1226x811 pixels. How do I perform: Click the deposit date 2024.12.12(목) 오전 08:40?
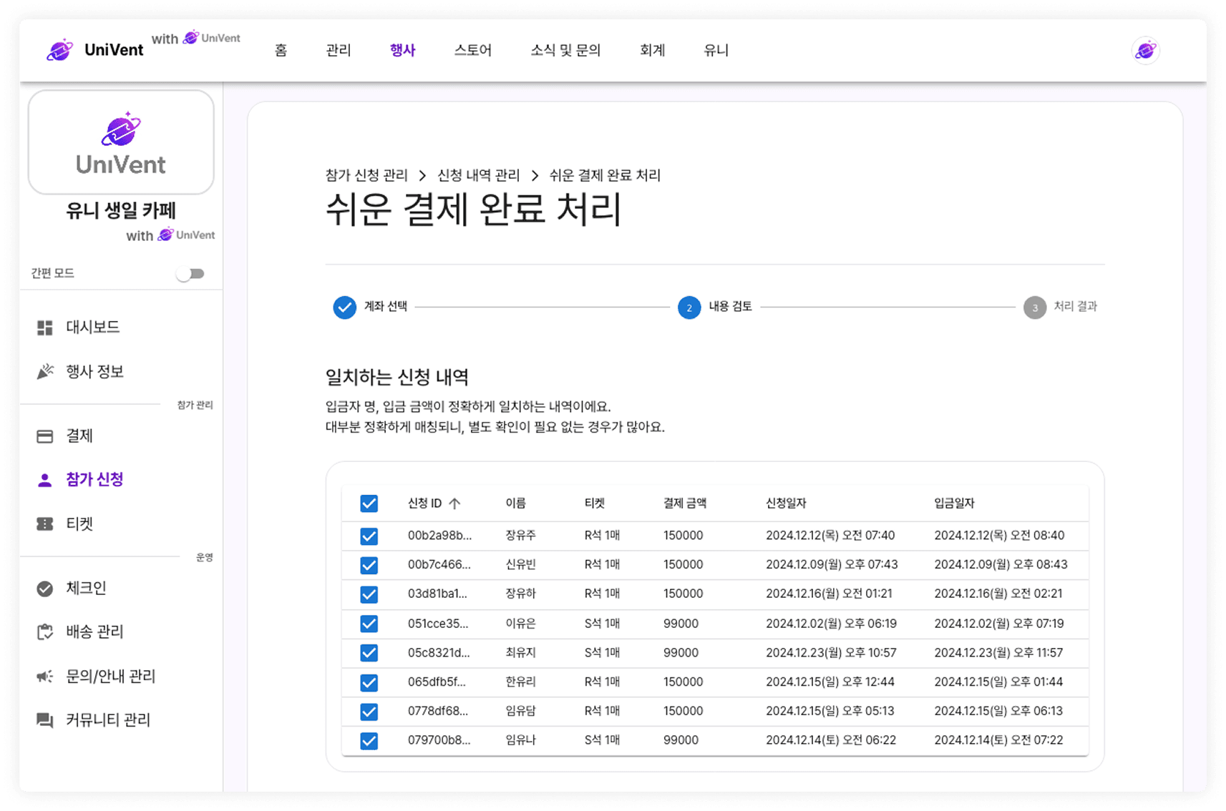[x=999, y=536]
